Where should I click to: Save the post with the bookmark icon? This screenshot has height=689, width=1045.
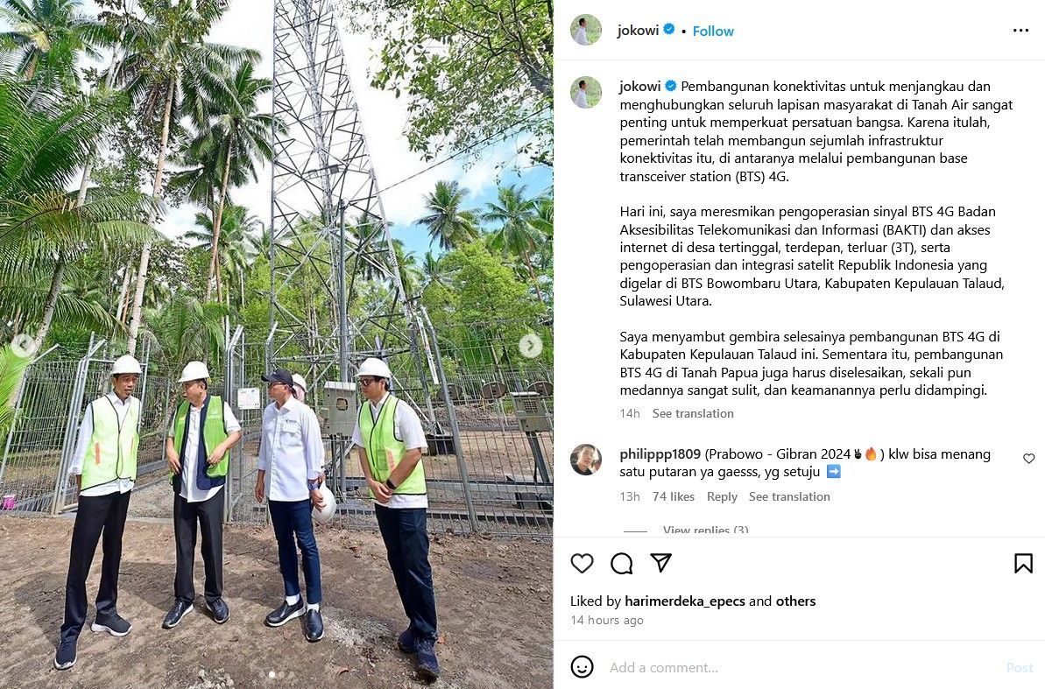pos(1023,564)
